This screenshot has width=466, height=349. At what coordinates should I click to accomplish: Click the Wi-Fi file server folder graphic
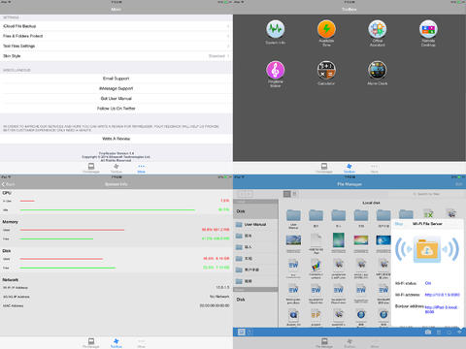pyautogui.click(x=427, y=249)
